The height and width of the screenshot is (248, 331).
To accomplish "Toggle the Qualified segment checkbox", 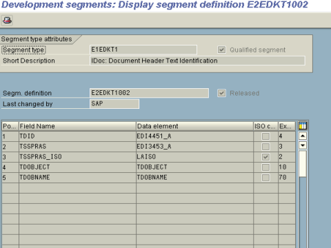I will click(221, 50).
